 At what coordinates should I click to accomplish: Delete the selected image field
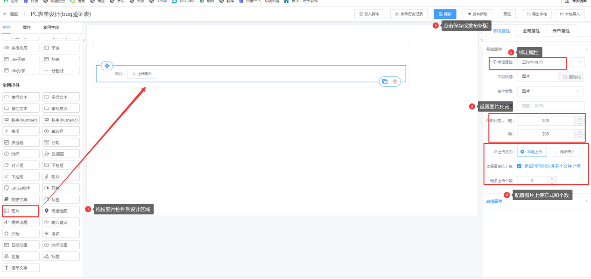pos(395,82)
